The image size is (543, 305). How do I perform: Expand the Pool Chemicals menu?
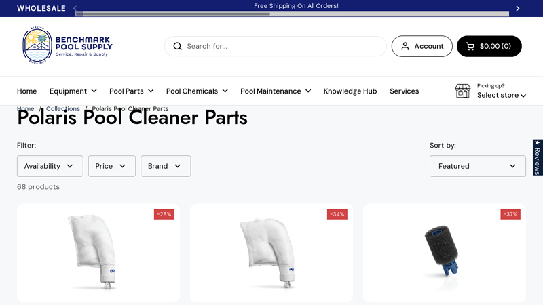(197, 91)
